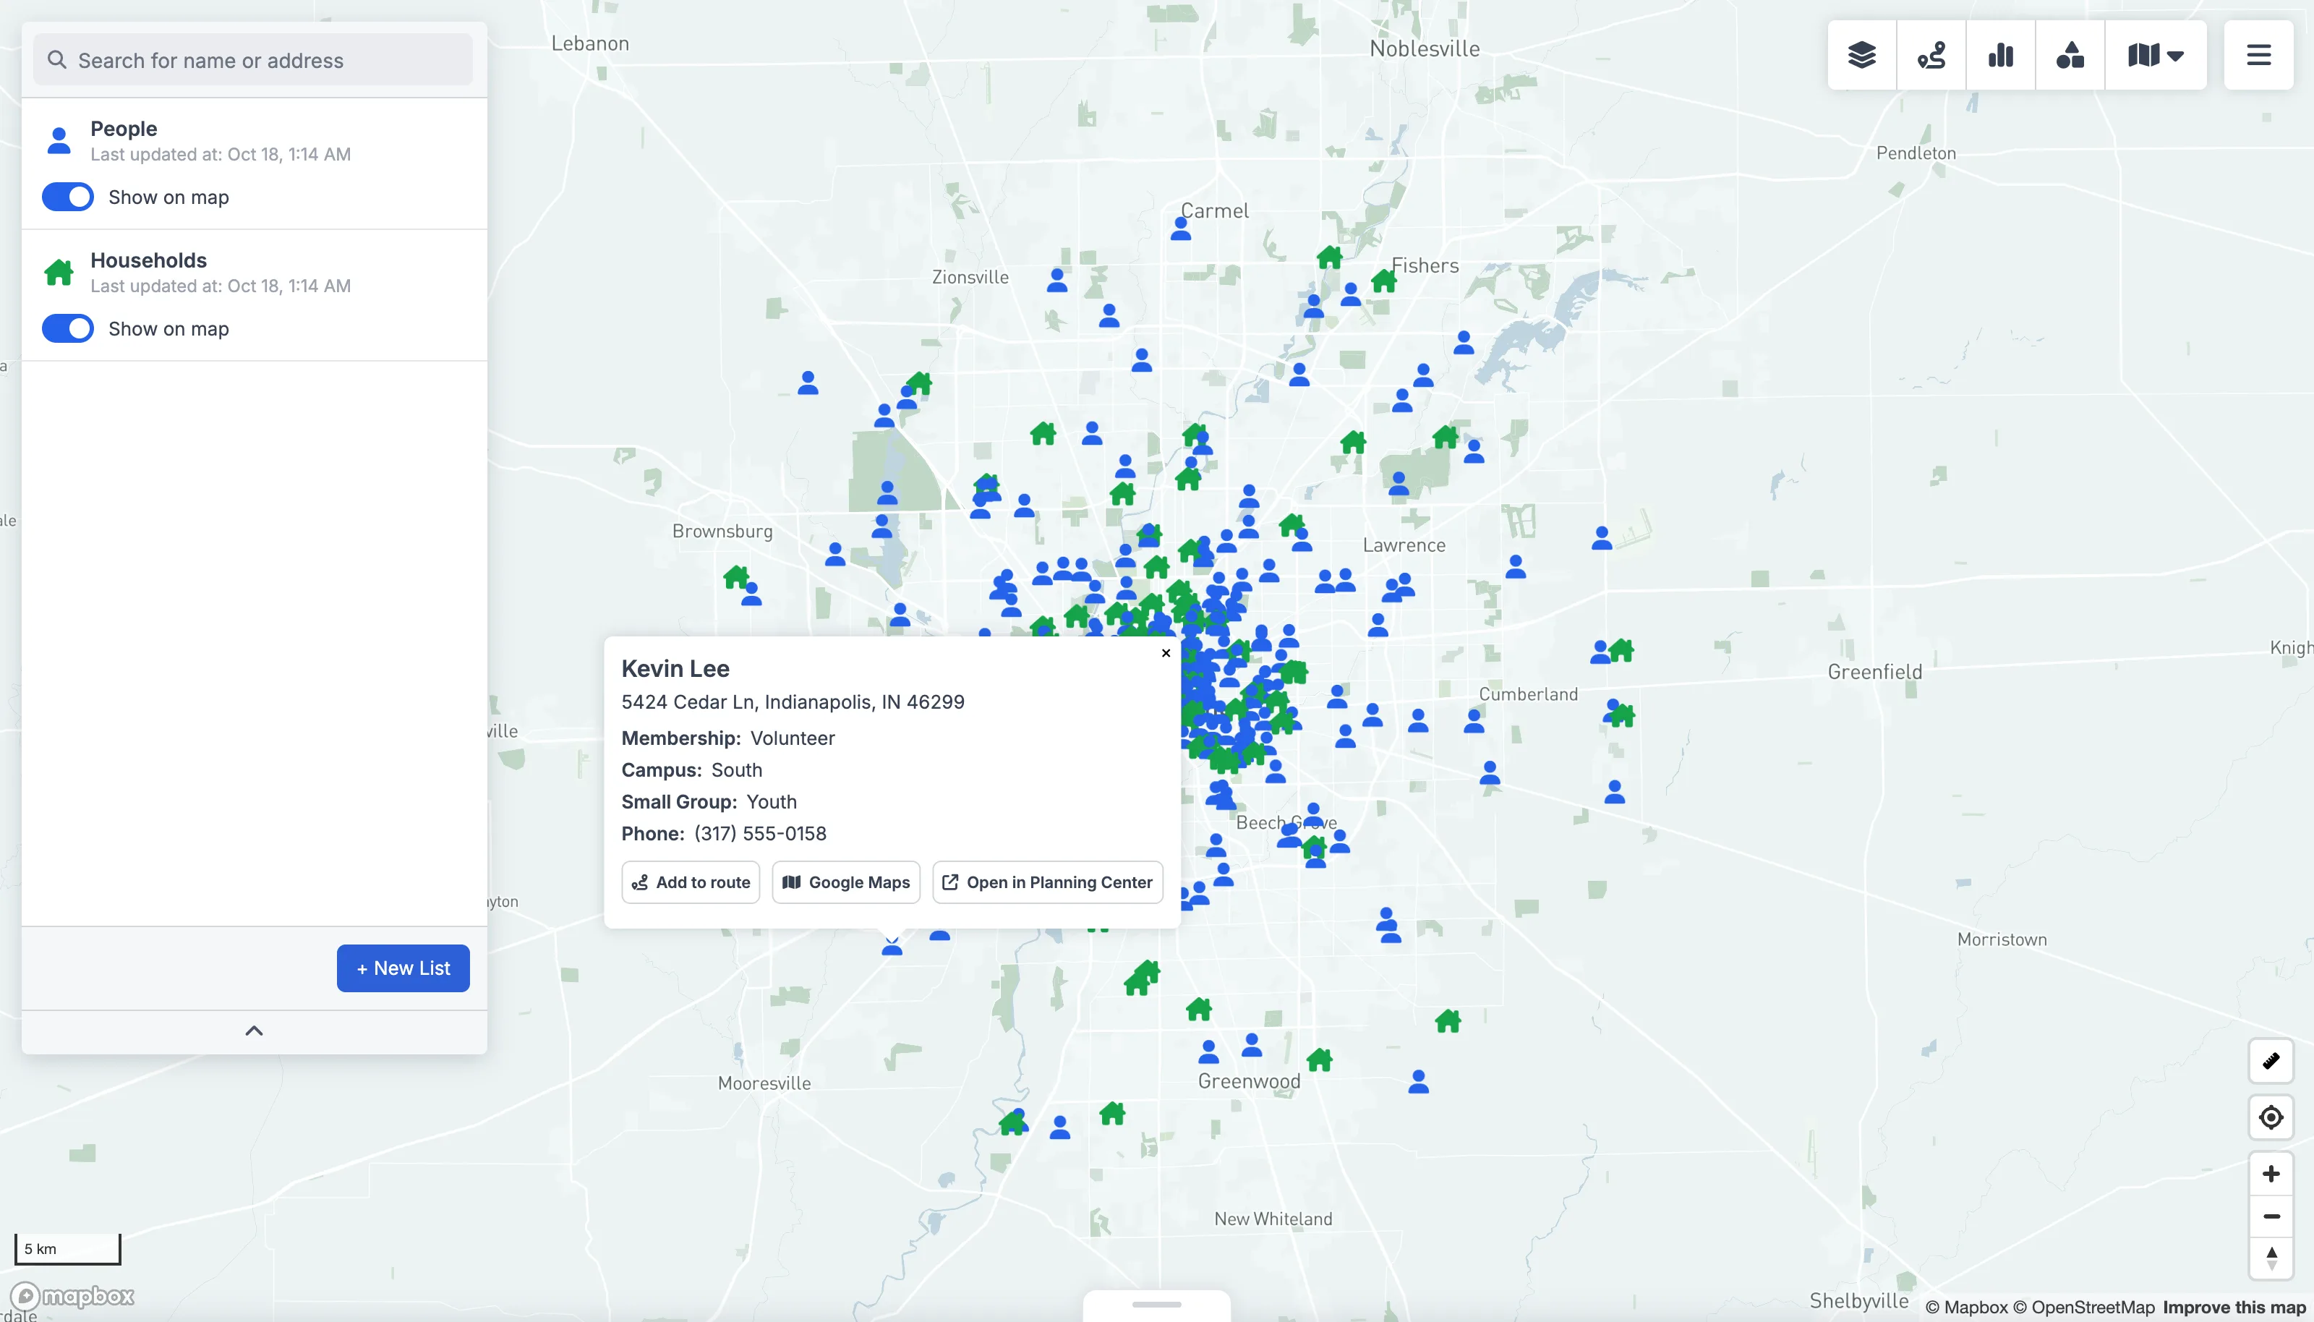
Task: Open the layers panel icon
Action: [x=1862, y=56]
